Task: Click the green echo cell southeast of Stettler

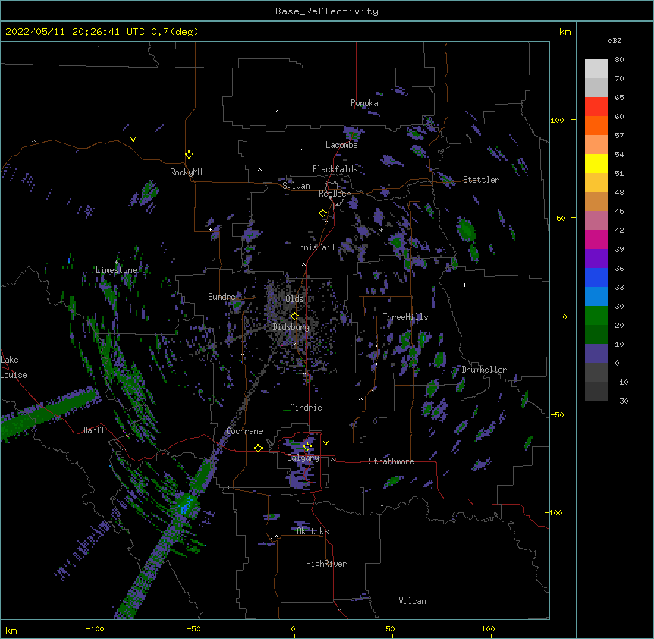Action: 466,229
